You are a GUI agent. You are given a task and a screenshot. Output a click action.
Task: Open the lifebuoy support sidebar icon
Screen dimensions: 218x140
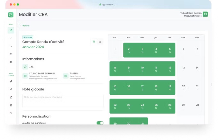pos(11,105)
